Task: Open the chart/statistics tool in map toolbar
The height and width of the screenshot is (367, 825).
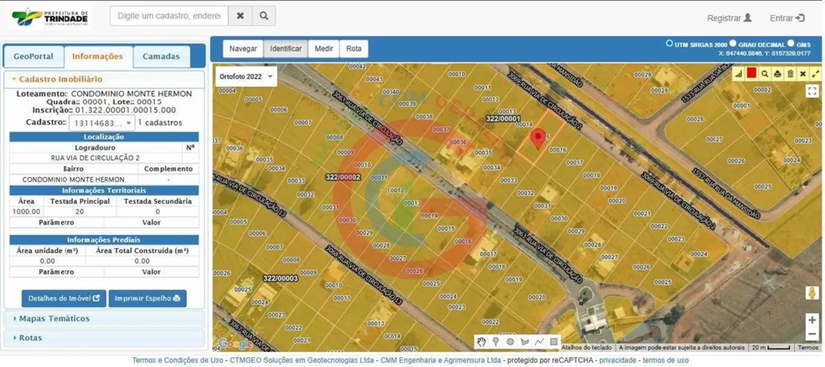Action: coord(739,73)
